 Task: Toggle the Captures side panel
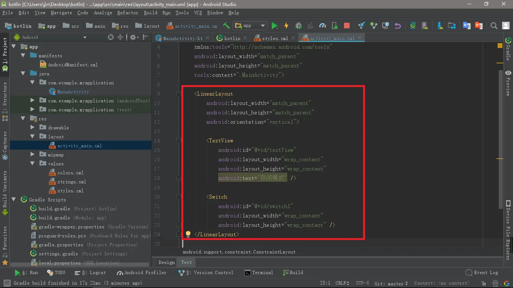point(5,145)
